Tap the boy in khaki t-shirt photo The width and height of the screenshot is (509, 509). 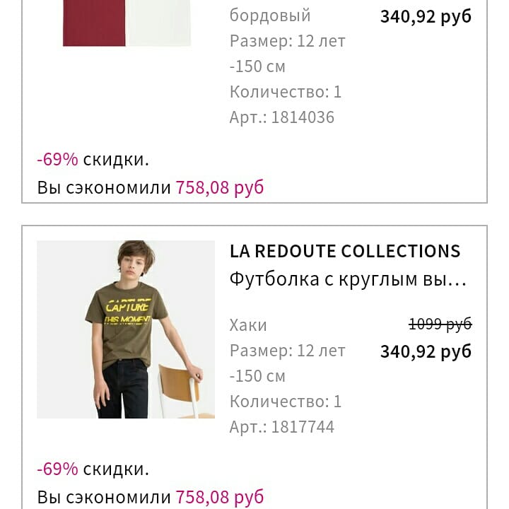coord(126,329)
